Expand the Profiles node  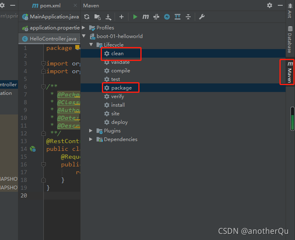point(84,28)
